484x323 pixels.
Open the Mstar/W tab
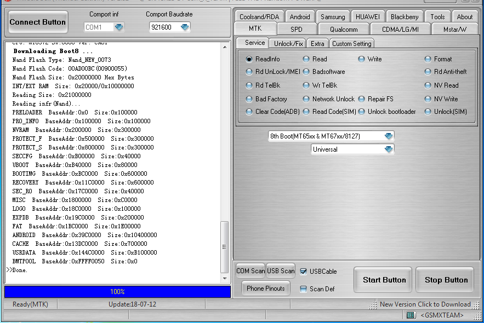tap(455, 29)
